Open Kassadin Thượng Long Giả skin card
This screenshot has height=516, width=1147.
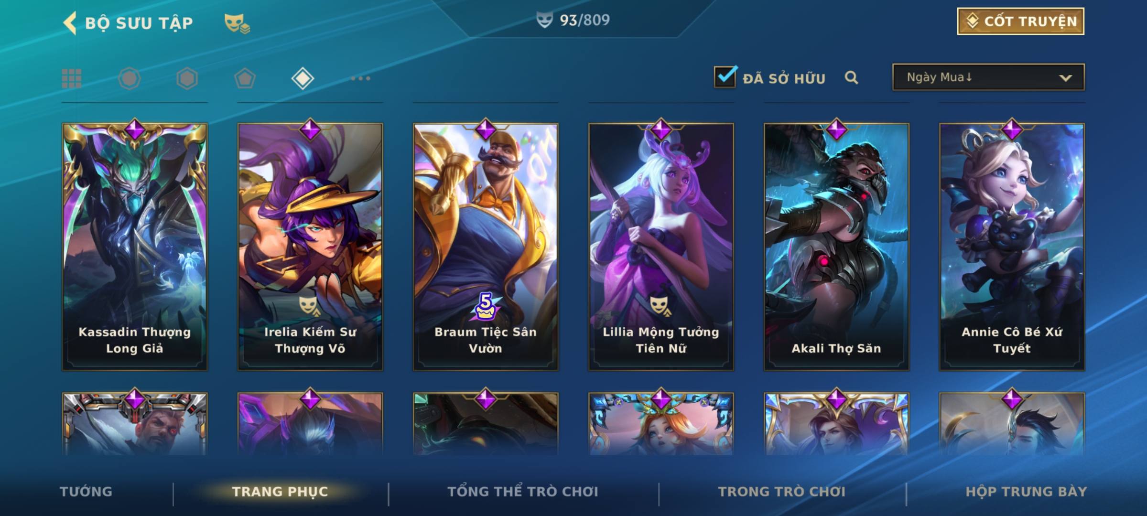point(135,247)
